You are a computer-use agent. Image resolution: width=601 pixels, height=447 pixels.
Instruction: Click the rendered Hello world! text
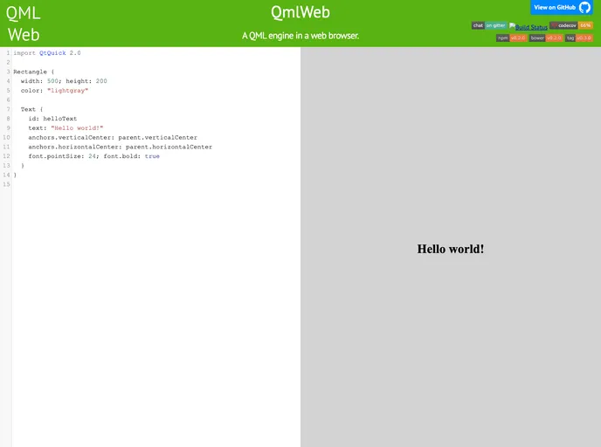[451, 249]
